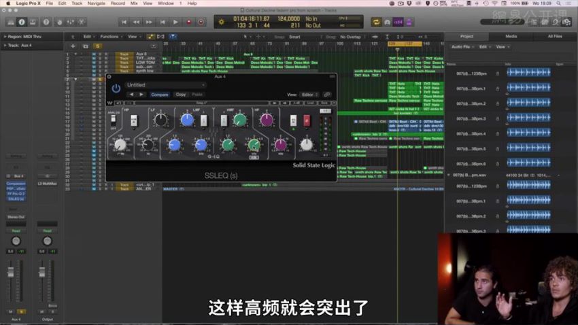Switch to the All Files tab
The height and width of the screenshot is (325, 578).
[x=555, y=36]
